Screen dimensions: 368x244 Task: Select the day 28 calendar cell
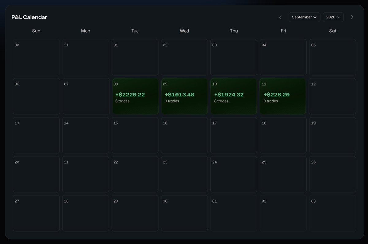tap(86, 213)
